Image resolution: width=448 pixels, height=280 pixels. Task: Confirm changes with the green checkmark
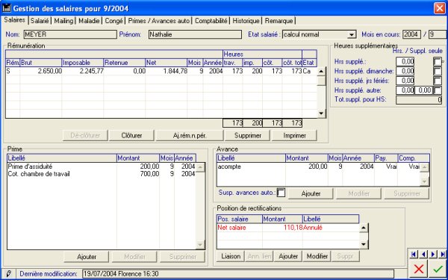pos(438,269)
